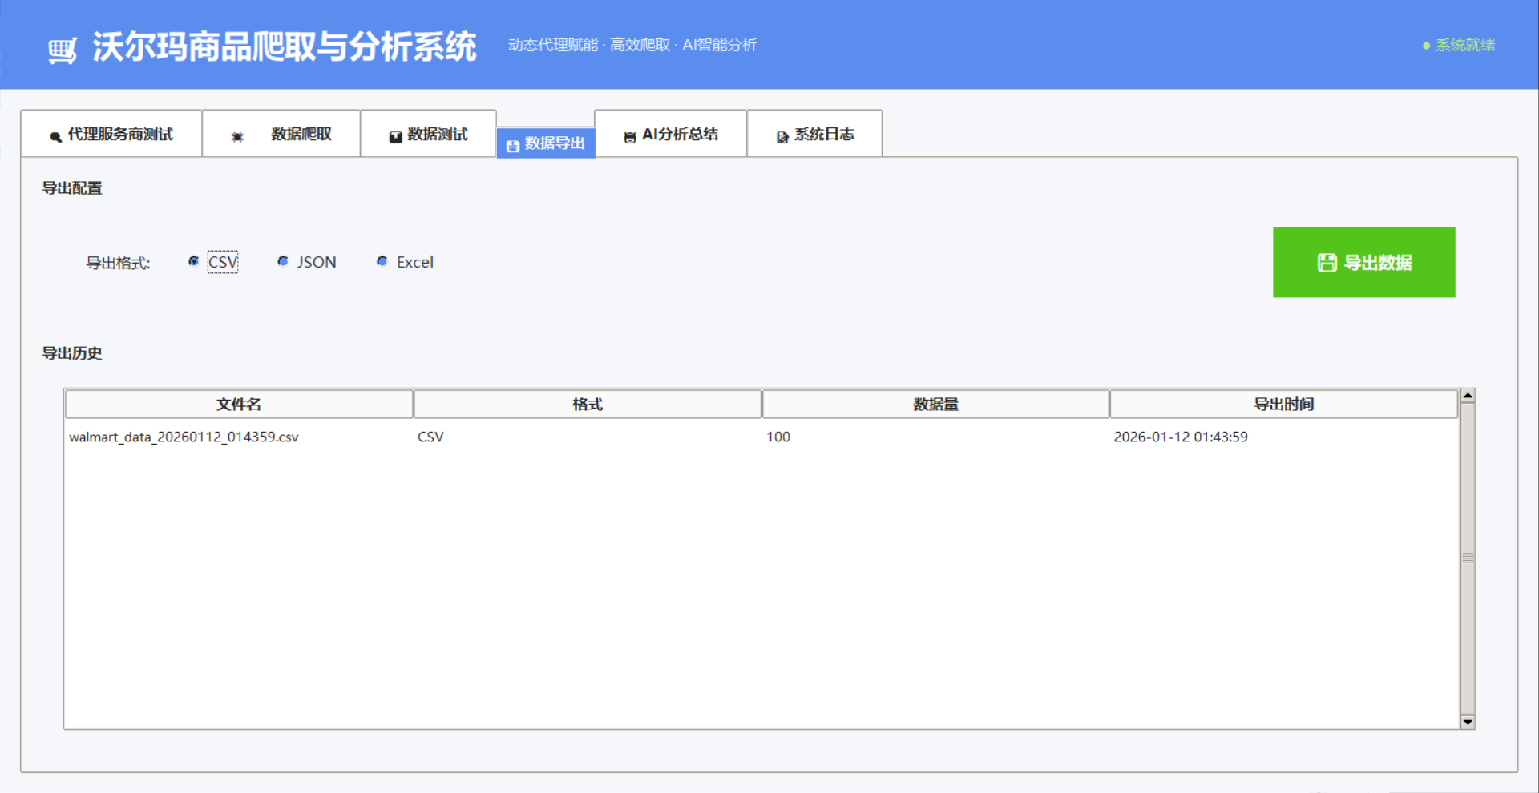
Task: Click the 导出配置 section heading
Action: pos(72,188)
